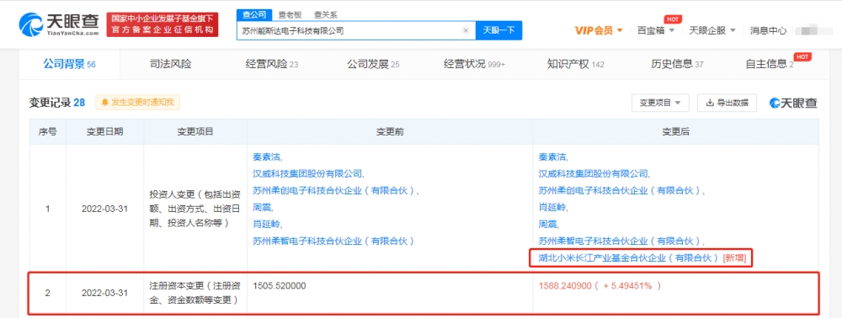Open 汉威科技集团股份有限公司 in 变更后 column
This screenshot has width=842, height=318.
pyautogui.click(x=594, y=174)
